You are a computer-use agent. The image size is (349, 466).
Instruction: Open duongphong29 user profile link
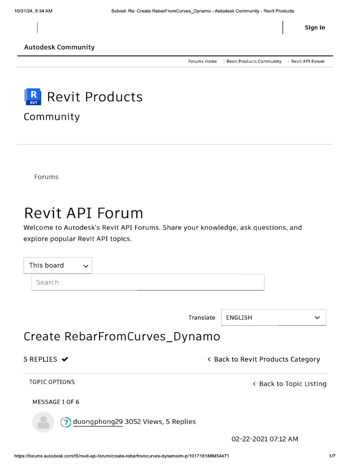[x=98, y=422]
